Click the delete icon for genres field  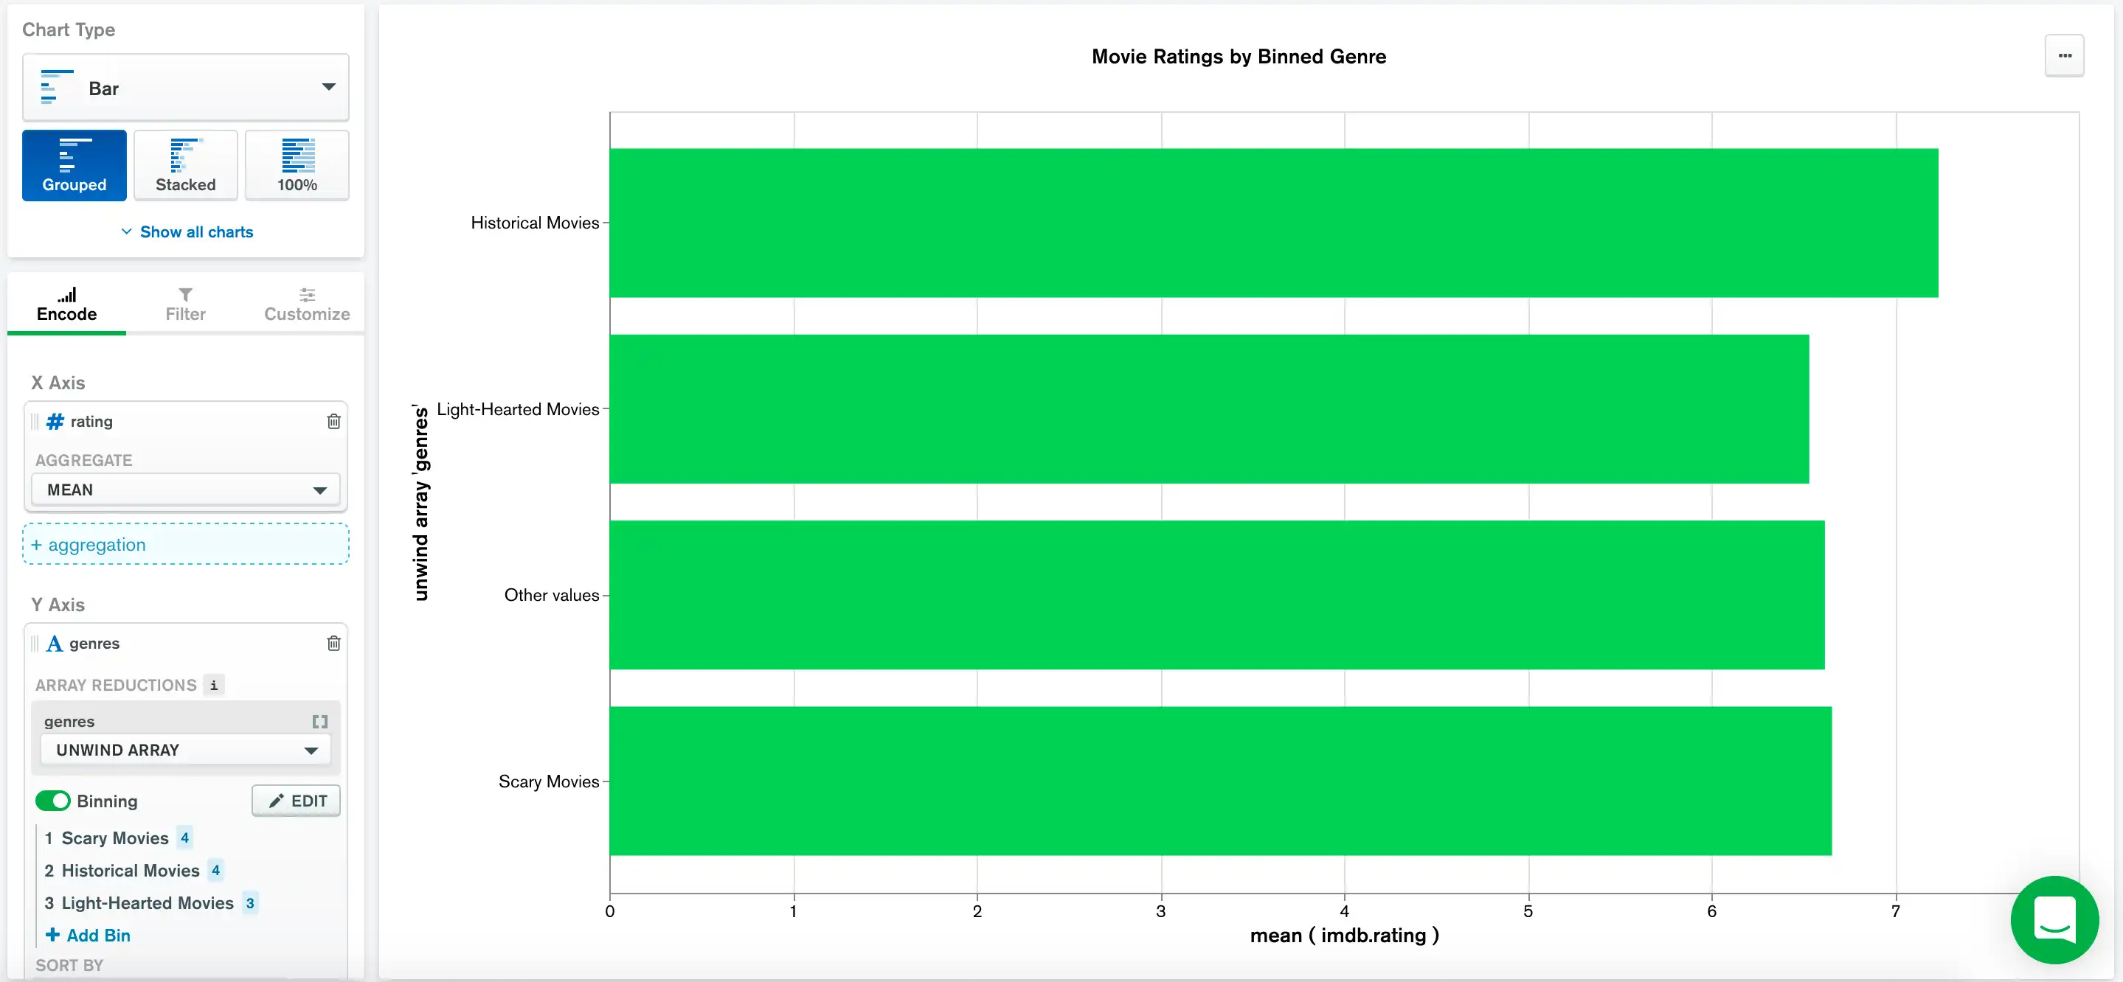click(333, 644)
